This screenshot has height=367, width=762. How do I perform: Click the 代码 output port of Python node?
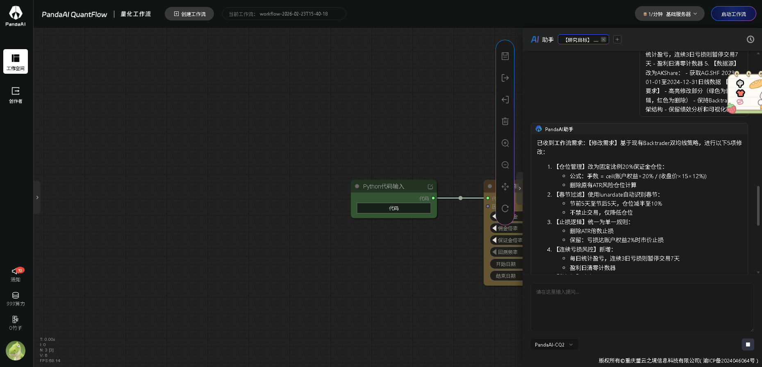[x=433, y=198]
